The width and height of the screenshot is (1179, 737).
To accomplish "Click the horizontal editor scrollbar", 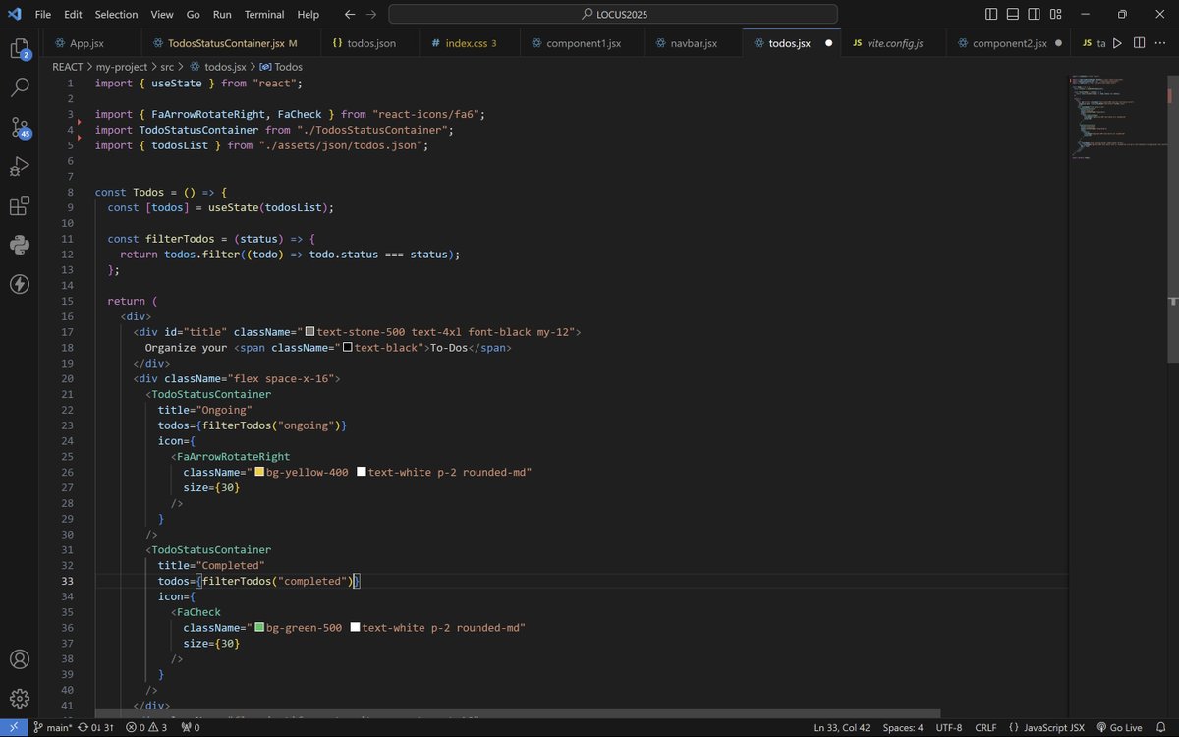I will 518,713.
